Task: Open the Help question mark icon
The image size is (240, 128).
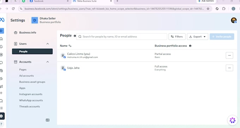Action: pos(1,124)
